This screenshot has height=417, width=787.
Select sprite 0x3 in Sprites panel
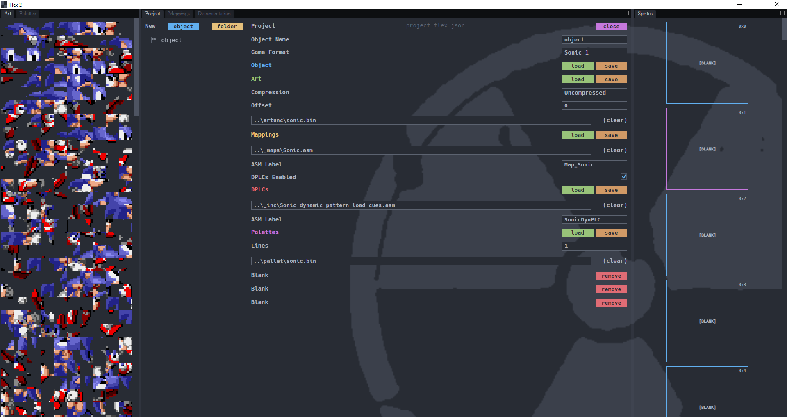point(707,321)
